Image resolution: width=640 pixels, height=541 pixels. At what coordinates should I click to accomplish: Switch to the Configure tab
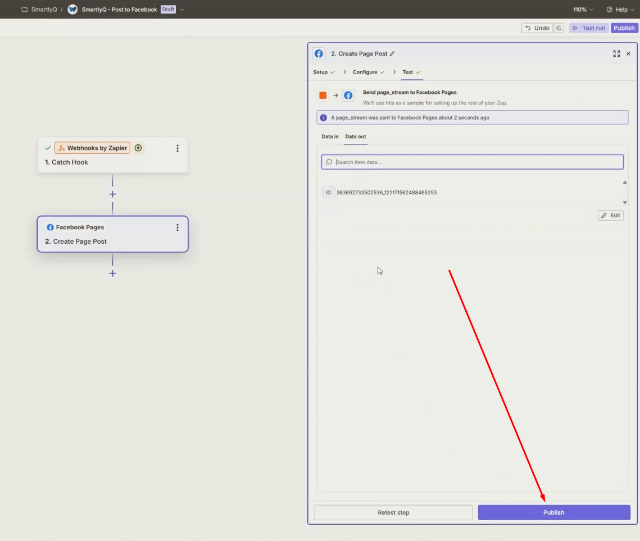click(369, 72)
